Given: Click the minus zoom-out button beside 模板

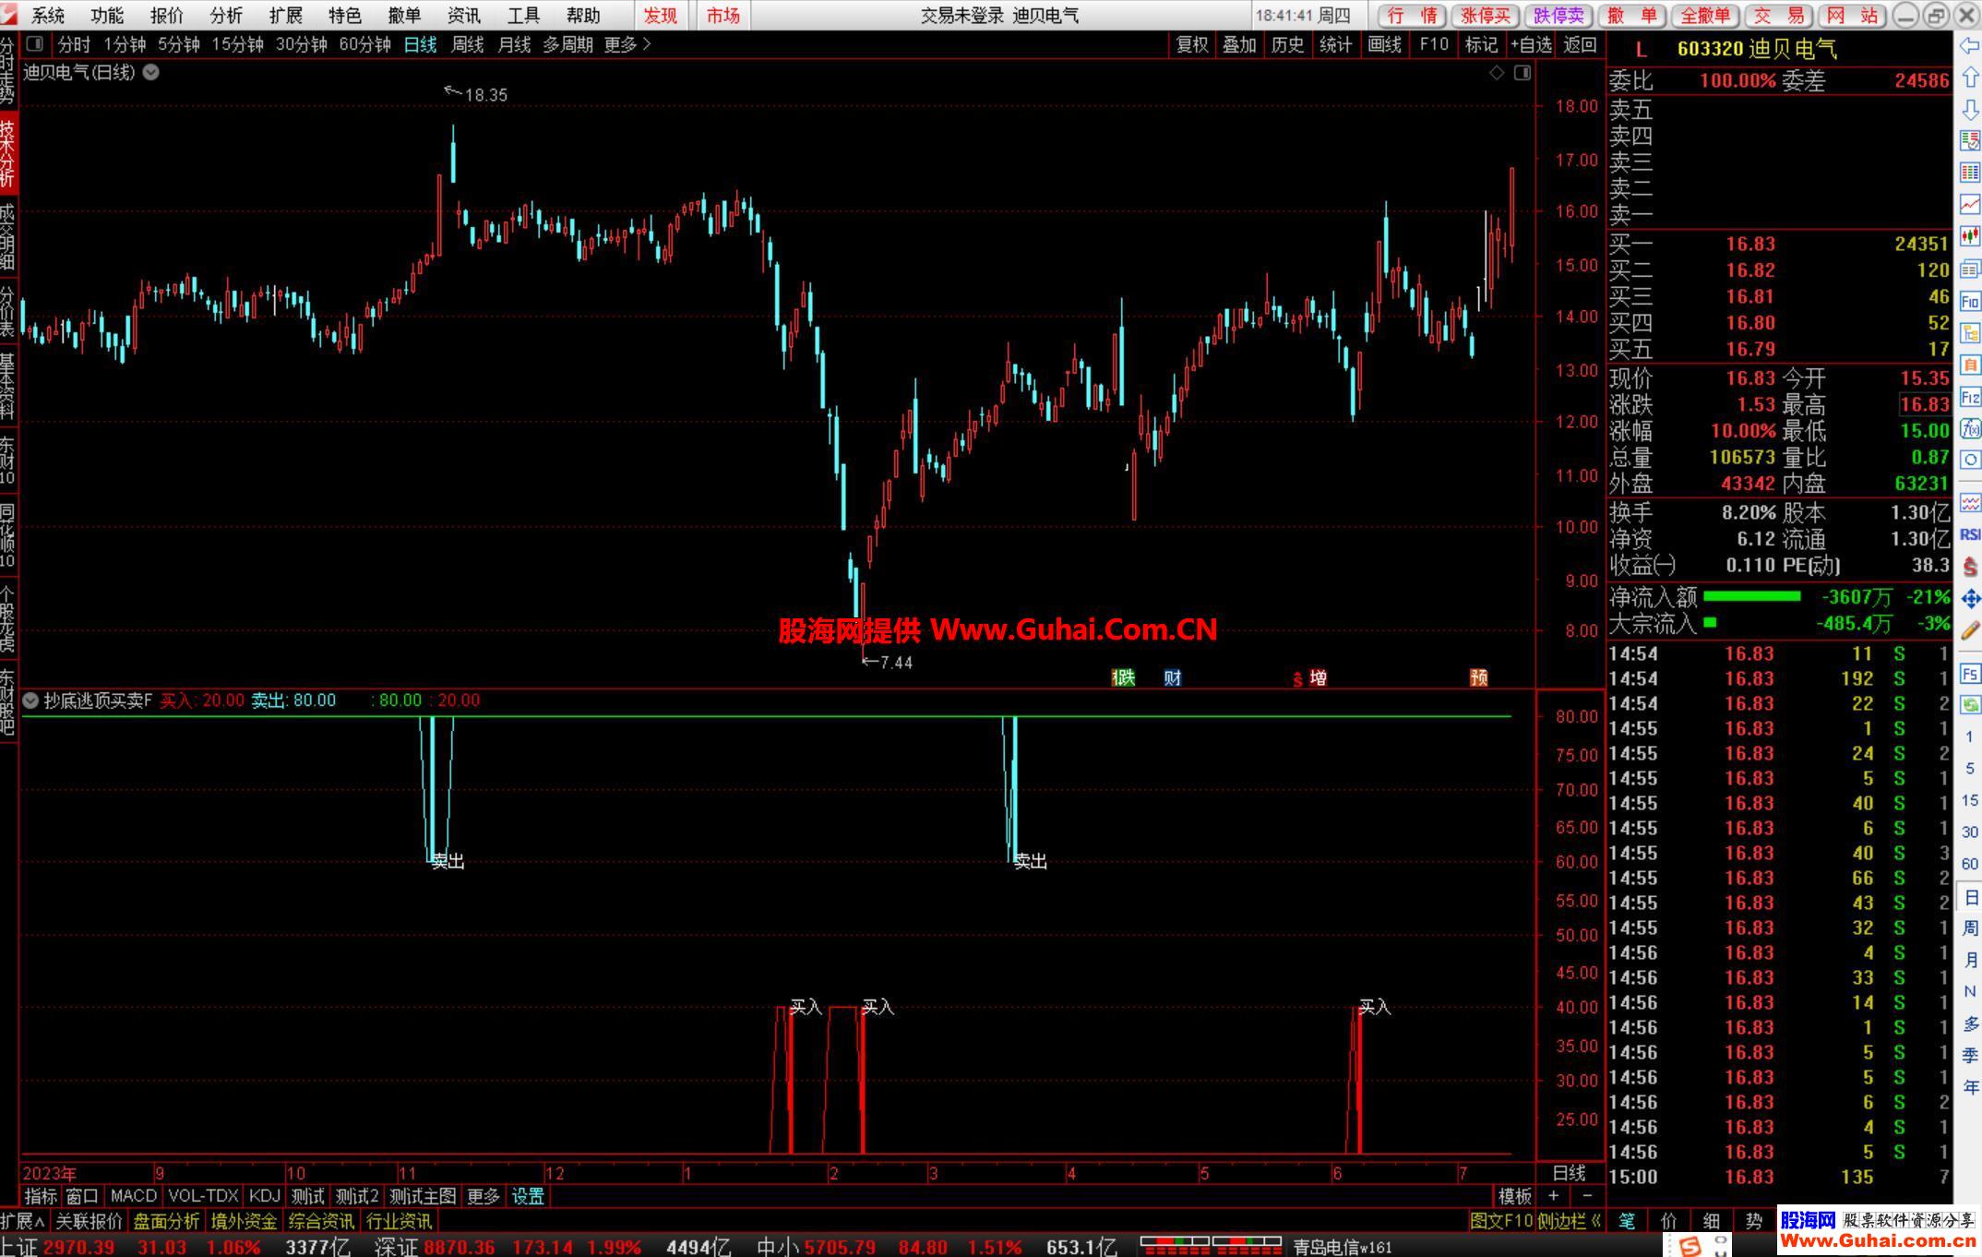Looking at the screenshot, I should coord(1587,1196).
